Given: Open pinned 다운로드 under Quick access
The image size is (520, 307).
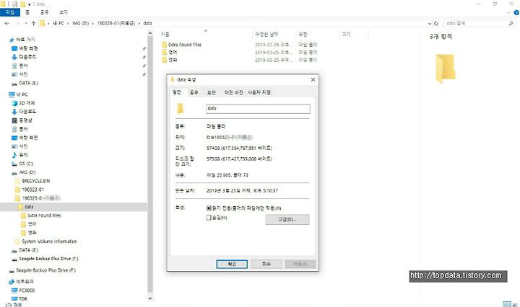Looking at the screenshot, I should (x=25, y=57).
